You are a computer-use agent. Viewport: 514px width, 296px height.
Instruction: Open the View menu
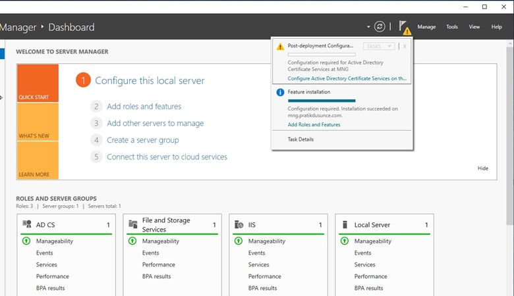[x=474, y=27]
